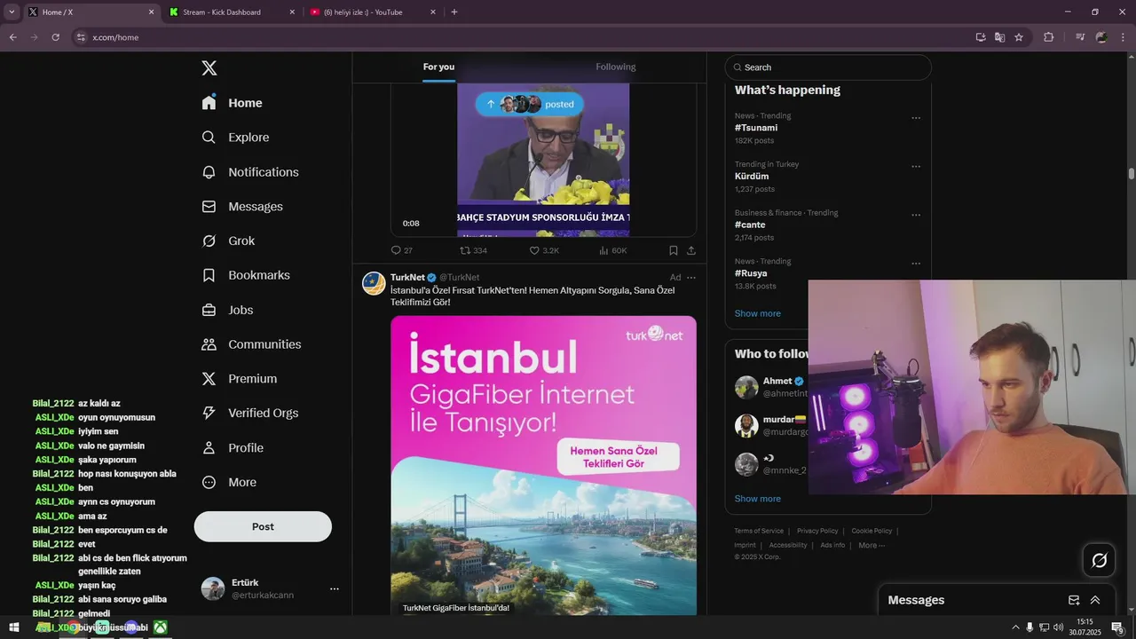Screen dimensions: 1136x639
Task: Click the new message compose icon
Action: [x=1074, y=600]
